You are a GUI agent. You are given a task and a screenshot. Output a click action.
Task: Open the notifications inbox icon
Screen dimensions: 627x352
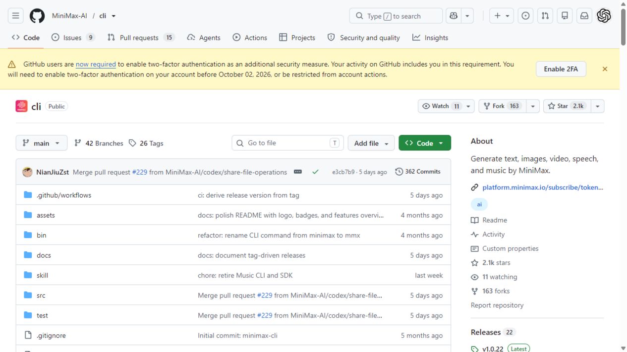pos(584,16)
